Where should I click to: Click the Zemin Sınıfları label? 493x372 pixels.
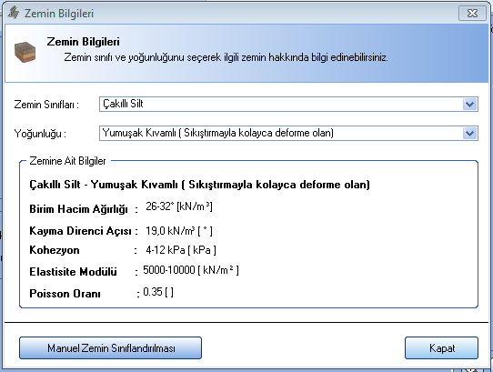point(46,105)
